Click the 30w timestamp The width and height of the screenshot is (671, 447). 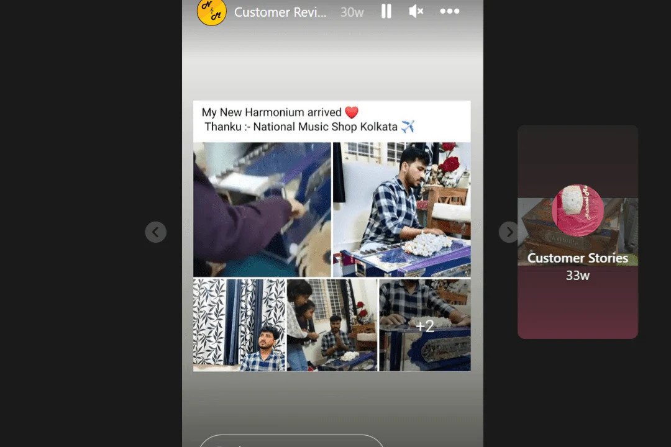[352, 12]
